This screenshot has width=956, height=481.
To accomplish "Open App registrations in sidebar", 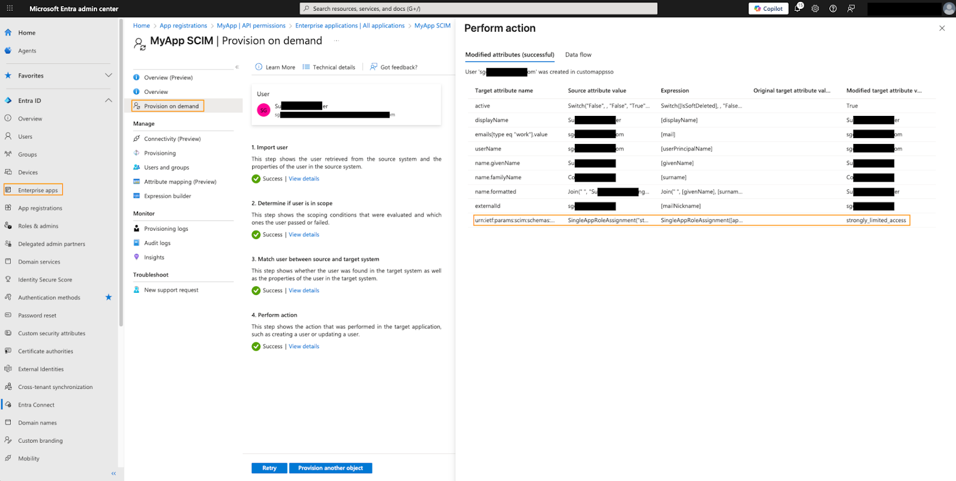I will pyautogui.click(x=40, y=209).
